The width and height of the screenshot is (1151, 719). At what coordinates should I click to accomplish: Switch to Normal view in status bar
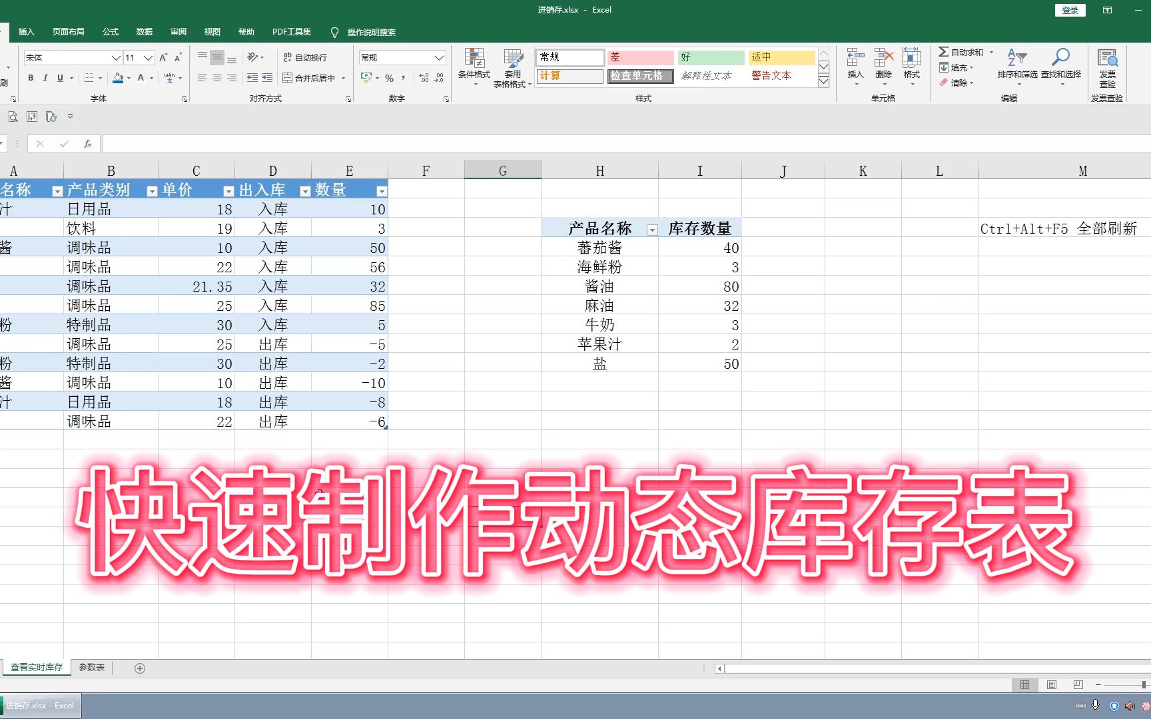tap(1024, 684)
